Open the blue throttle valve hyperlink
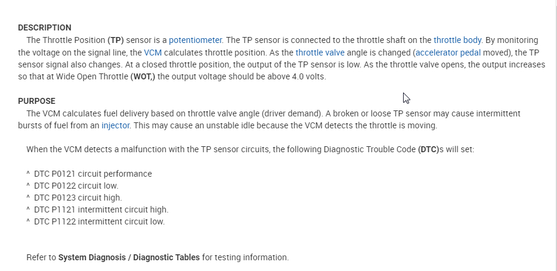This screenshot has height=271, width=557. coord(320,53)
